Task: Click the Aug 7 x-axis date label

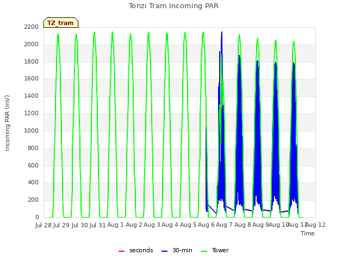Action: [224, 225]
